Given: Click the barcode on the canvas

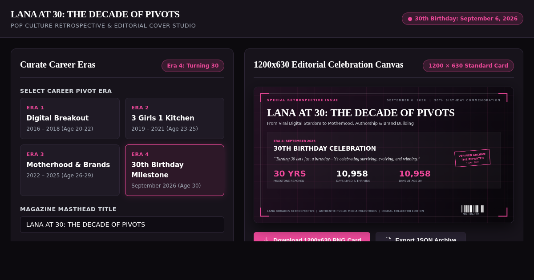Looking at the screenshot, I should (x=473, y=209).
